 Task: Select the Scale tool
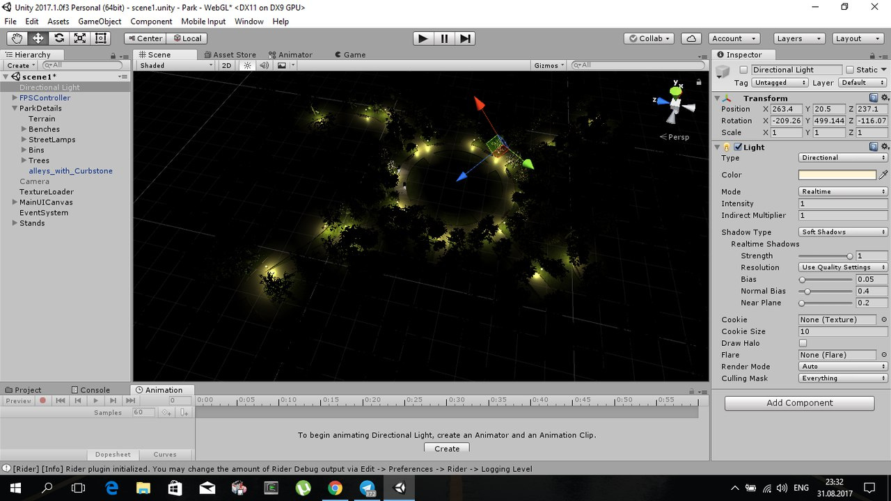(x=80, y=38)
